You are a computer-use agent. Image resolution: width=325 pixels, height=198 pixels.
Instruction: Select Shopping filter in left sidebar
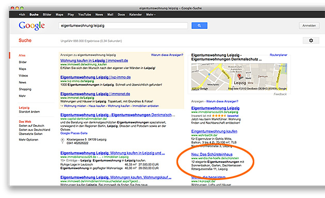tap(25, 89)
